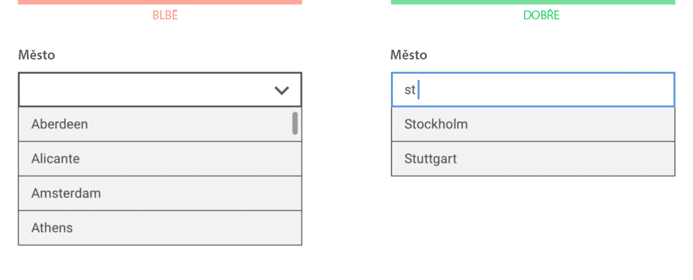The width and height of the screenshot is (693, 280).
Task: Choose Alicante in the dropdown list
Action: (x=160, y=159)
